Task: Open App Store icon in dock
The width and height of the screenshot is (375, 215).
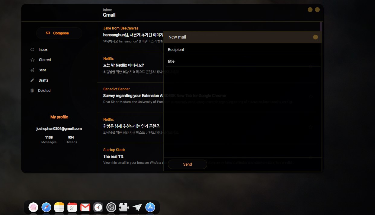Action: pos(150,207)
